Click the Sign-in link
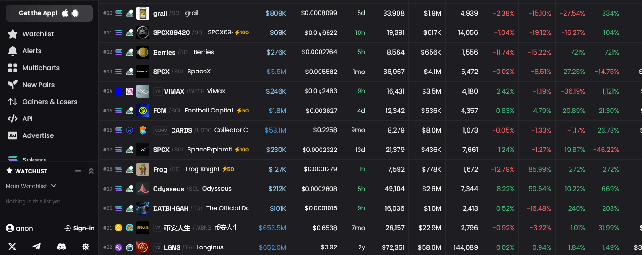 [79, 228]
